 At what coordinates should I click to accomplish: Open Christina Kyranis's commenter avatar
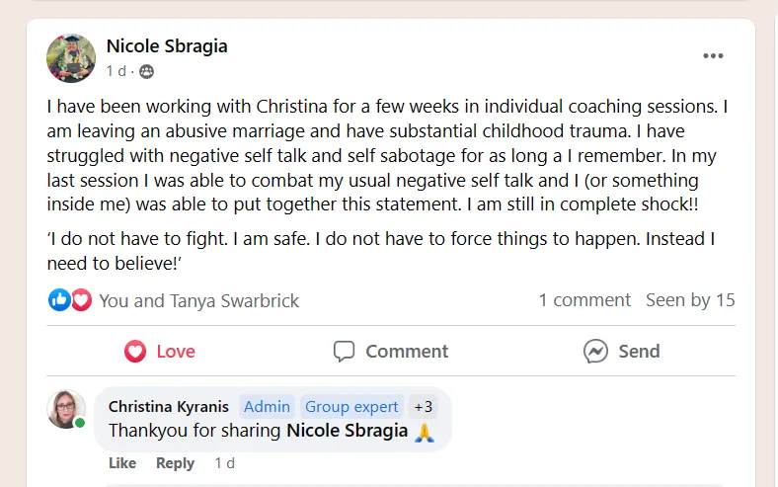pos(66,408)
